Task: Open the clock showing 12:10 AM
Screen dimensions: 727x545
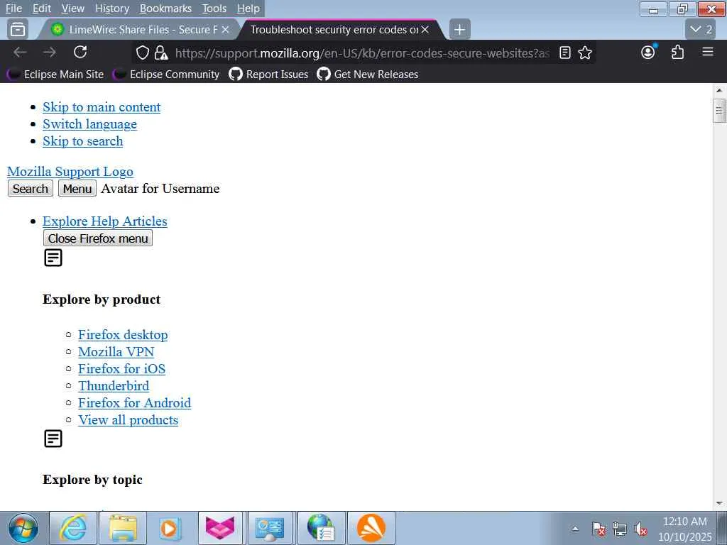Action: click(x=685, y=529)
